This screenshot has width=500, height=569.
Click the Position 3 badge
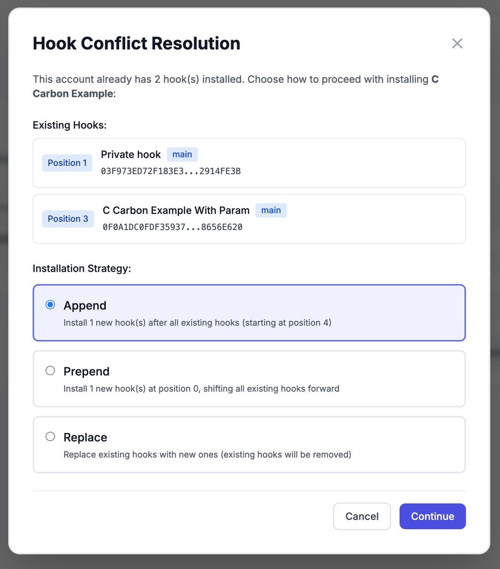pos(68,219)
